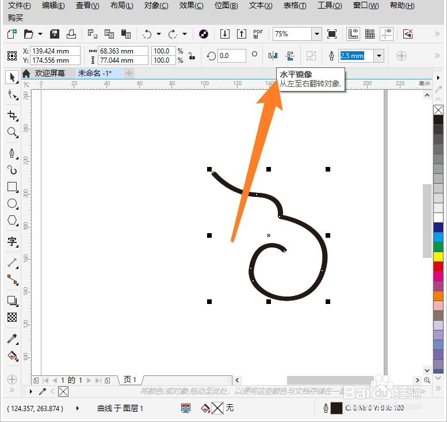Screen dimensions: 447x422
Task: Open the 页 1 page tab
Action: pos(130,380)
